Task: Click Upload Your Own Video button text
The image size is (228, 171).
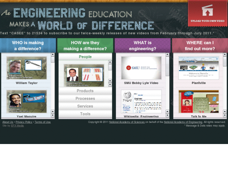Action: tap(208, 21)
